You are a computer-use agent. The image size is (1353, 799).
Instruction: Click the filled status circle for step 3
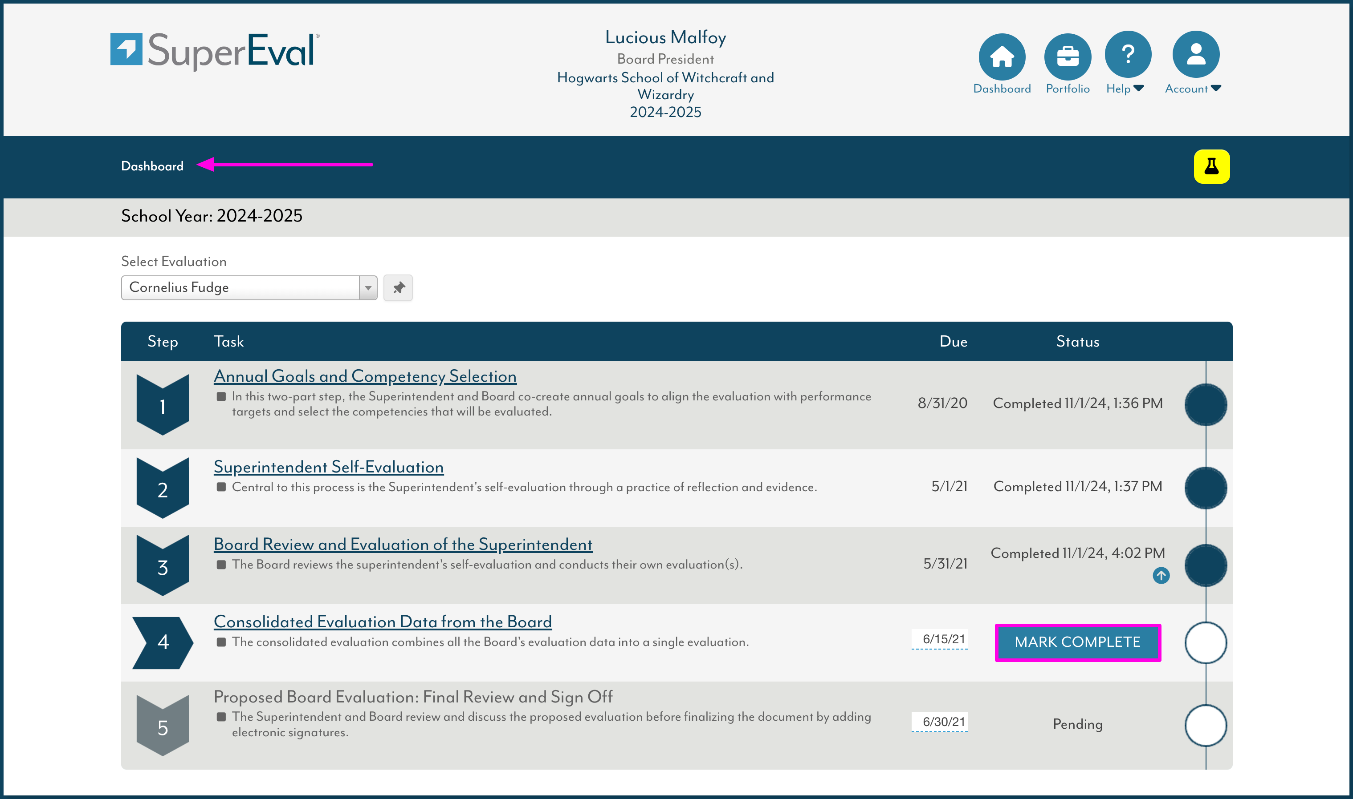[1205, 565]
